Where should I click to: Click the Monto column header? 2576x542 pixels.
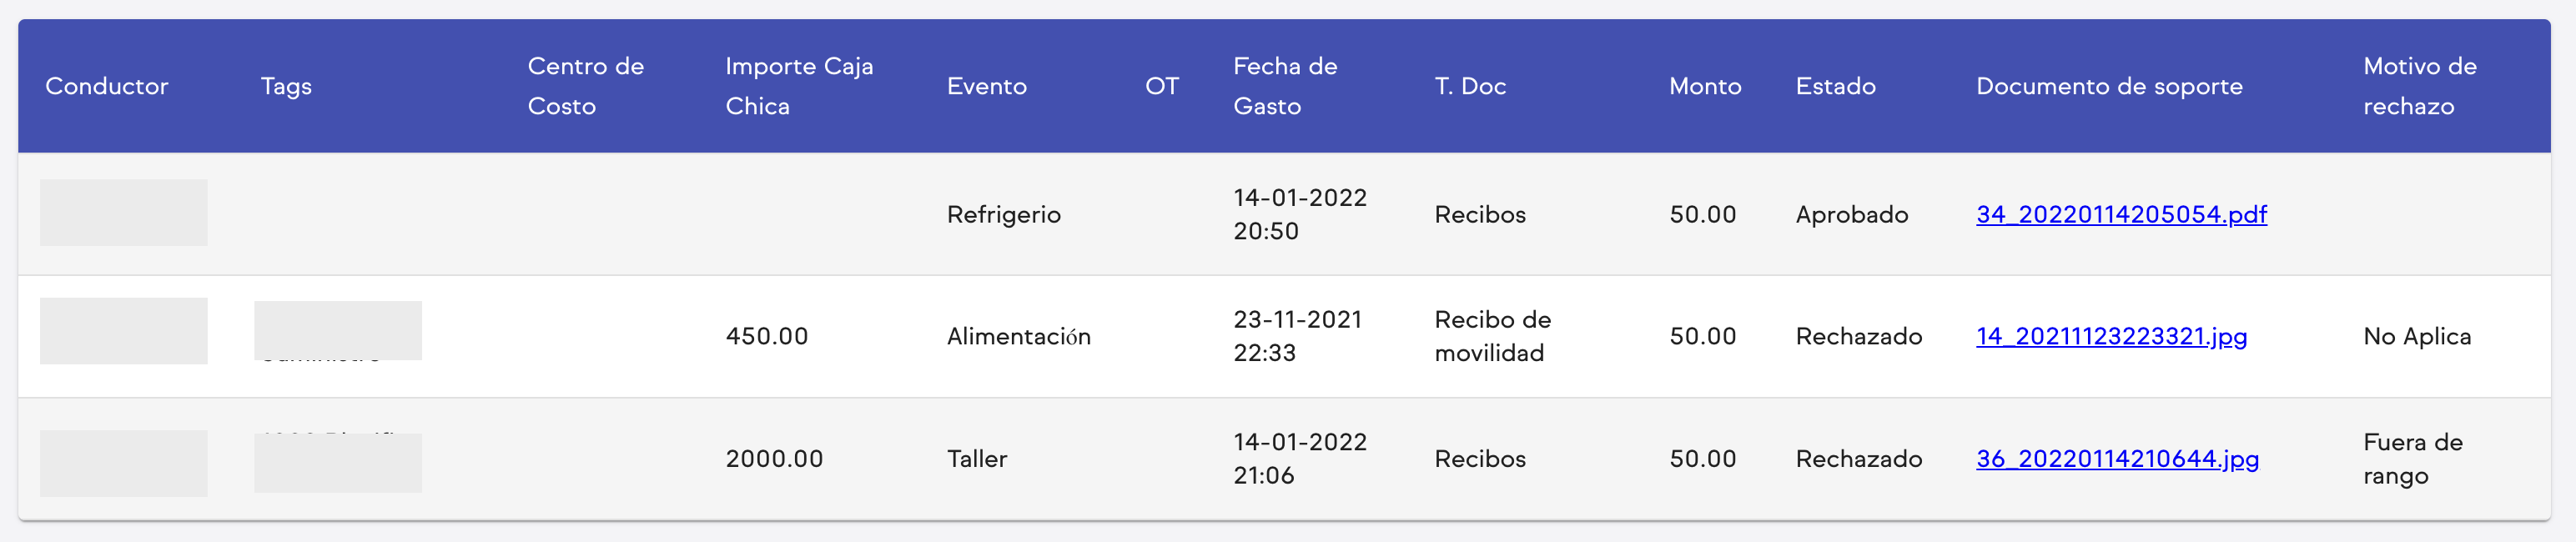point(1705,86)
